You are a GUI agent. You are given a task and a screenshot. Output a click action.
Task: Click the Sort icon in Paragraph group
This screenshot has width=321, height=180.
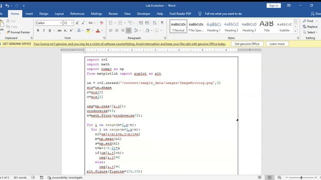coord(154,23)
